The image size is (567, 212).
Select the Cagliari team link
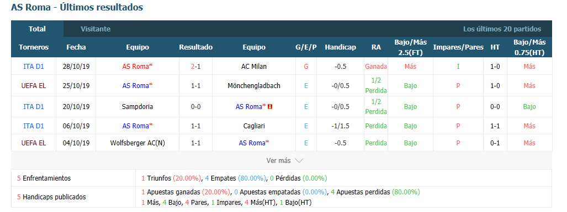coord(254,126)
